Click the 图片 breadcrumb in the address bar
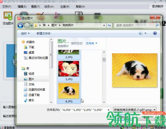 click(x=54, y=25)
